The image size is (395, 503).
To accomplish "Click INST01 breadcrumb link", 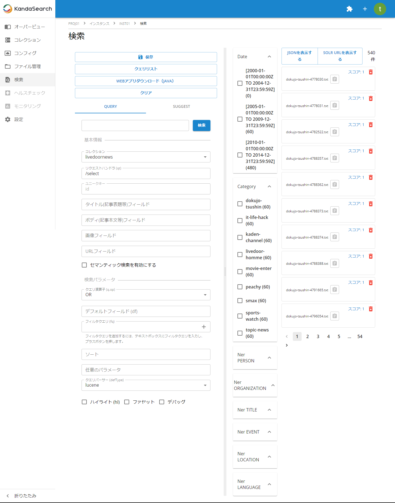I will [125, 24].
